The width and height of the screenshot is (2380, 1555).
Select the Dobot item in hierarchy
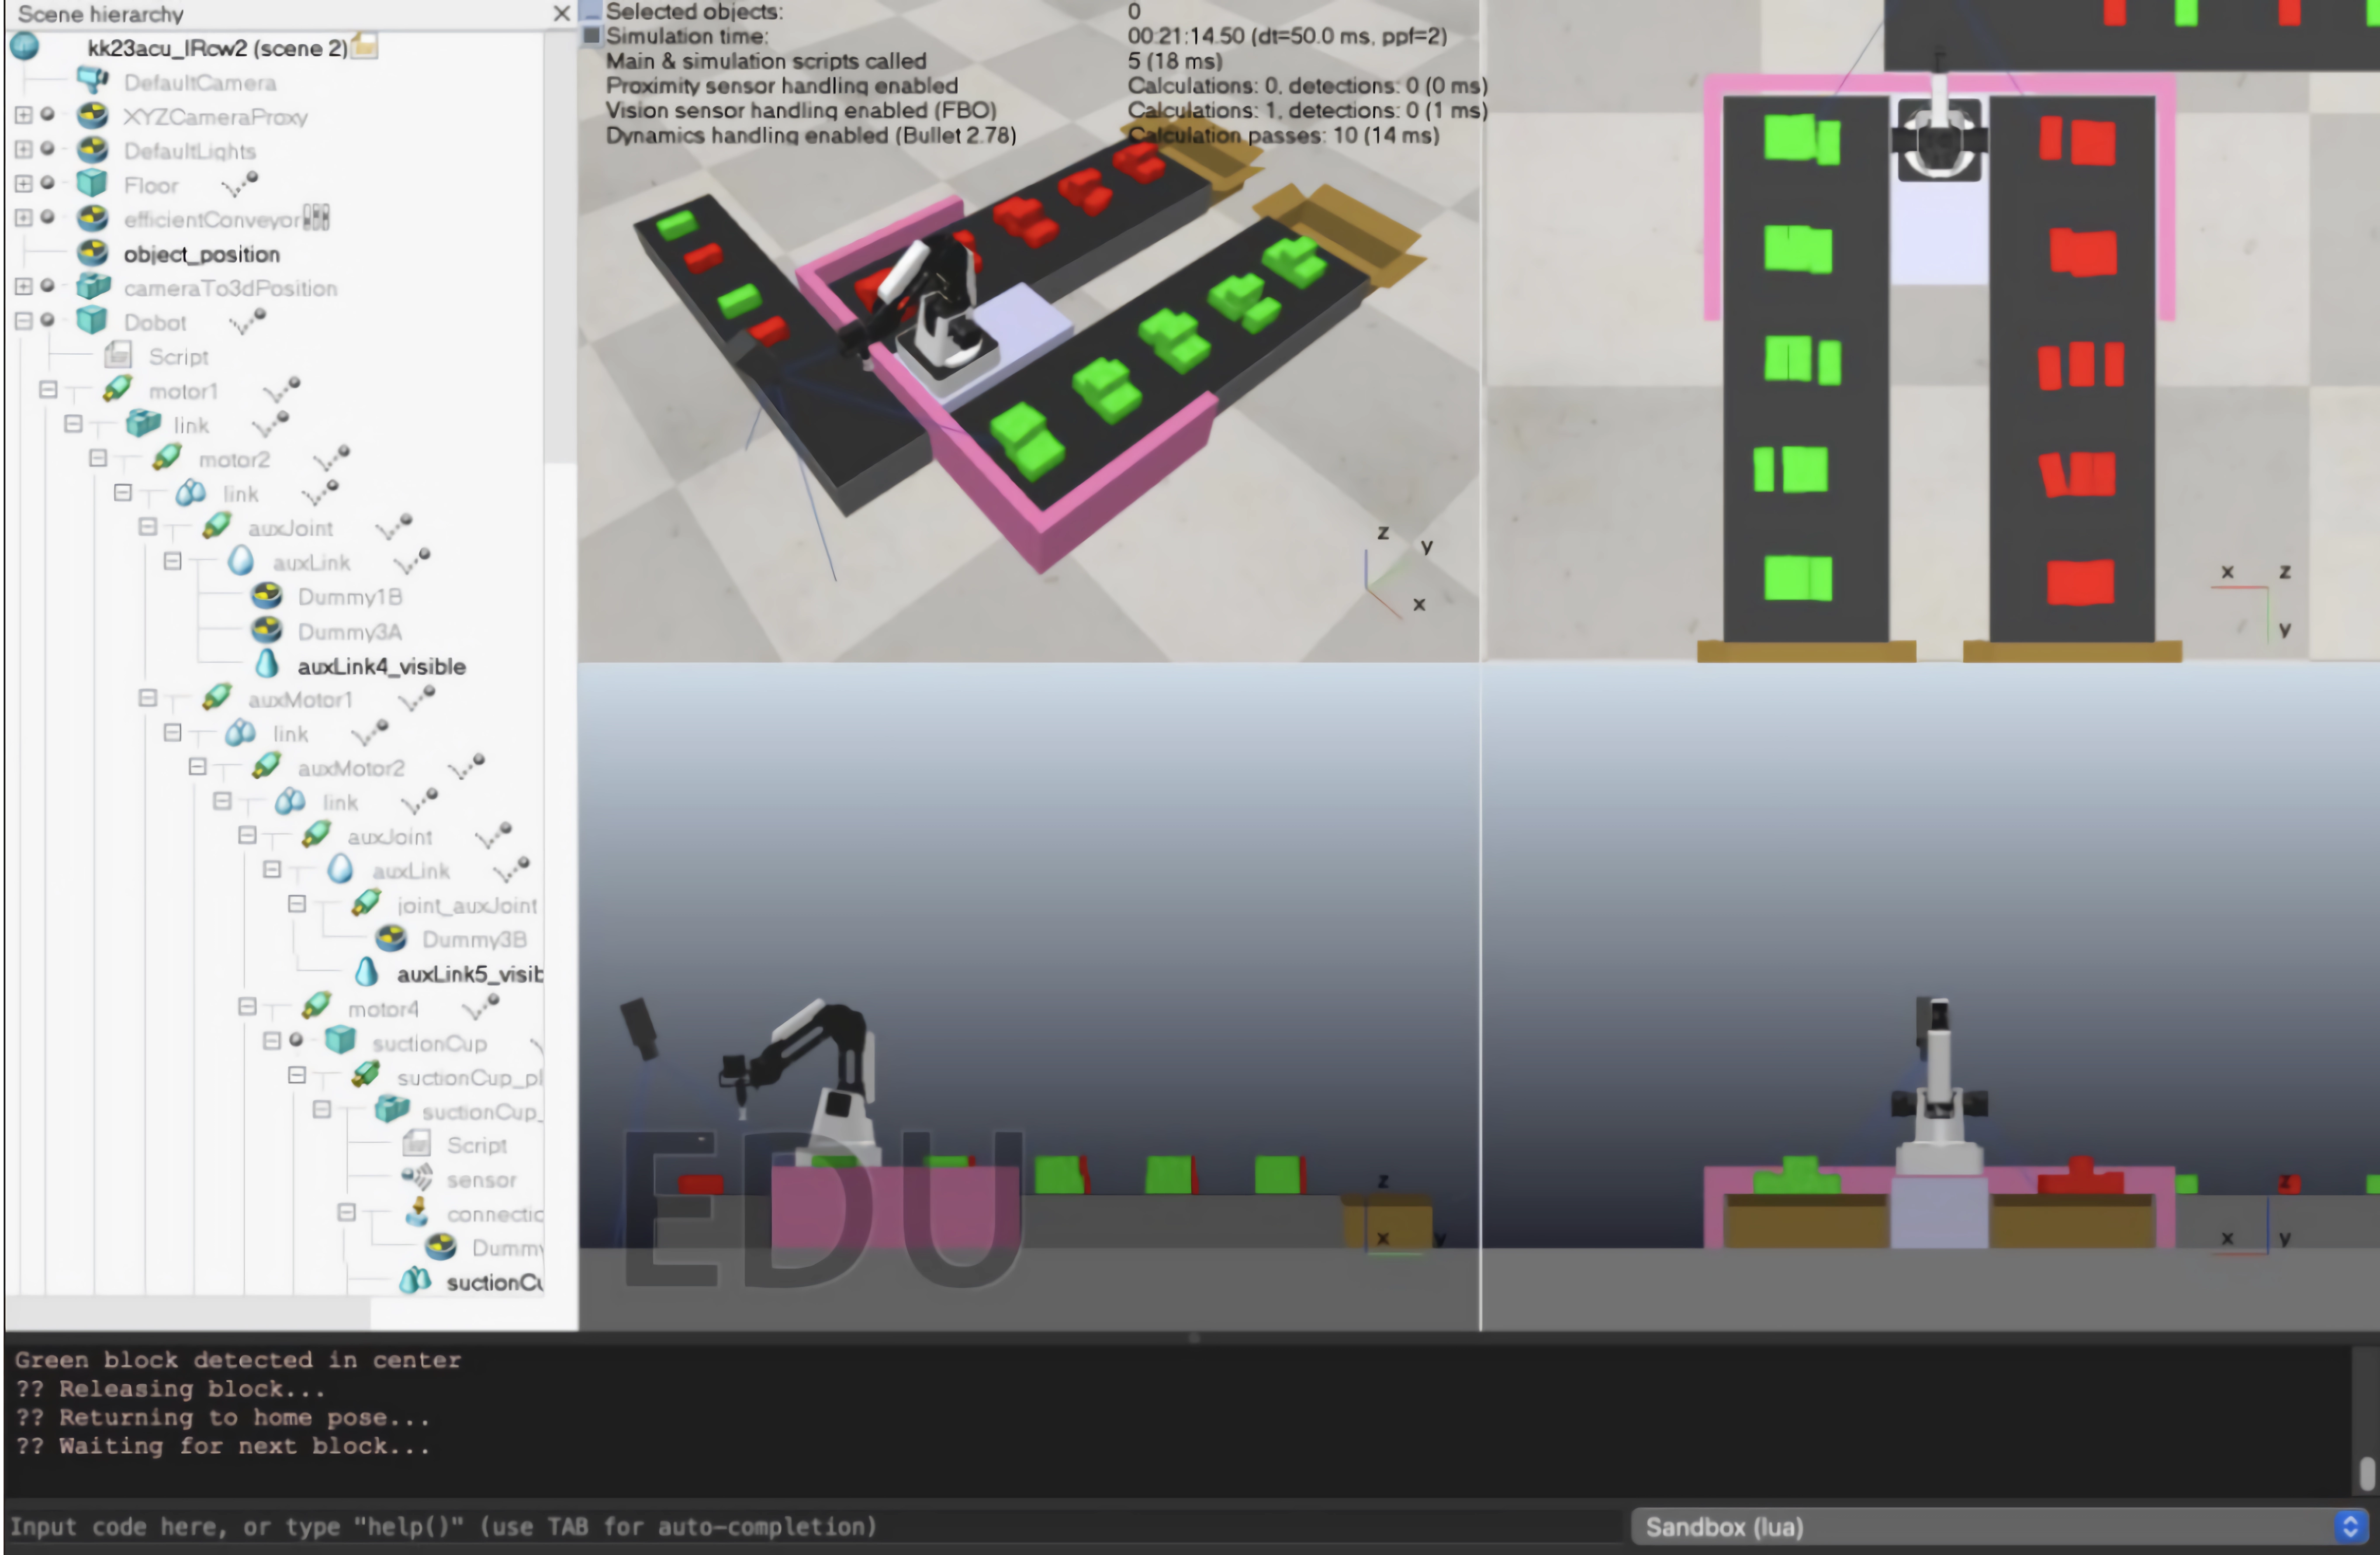[155, 322]
